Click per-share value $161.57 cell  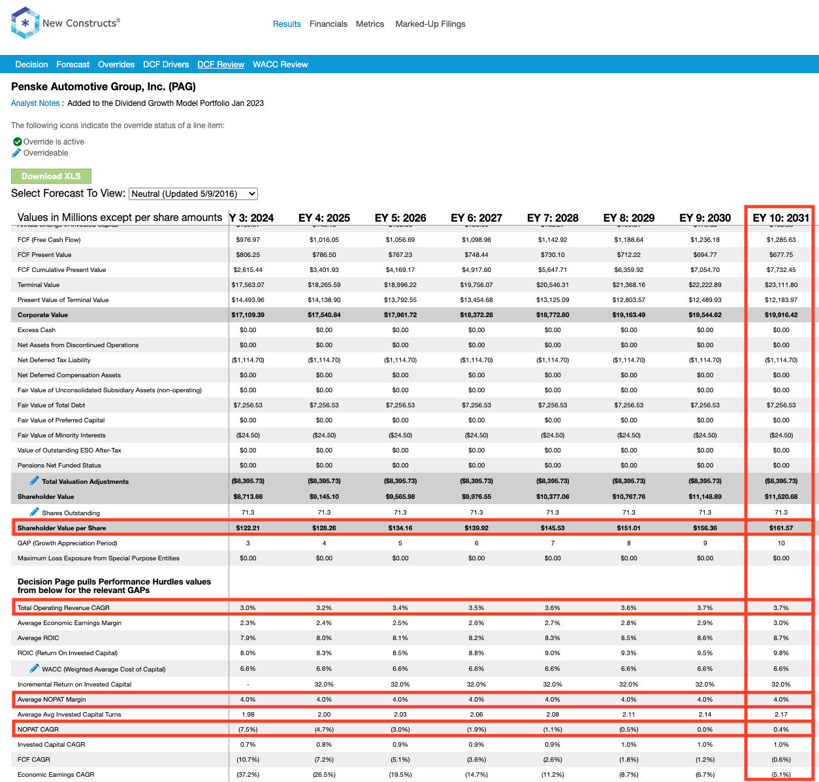(x=781, y=528)
